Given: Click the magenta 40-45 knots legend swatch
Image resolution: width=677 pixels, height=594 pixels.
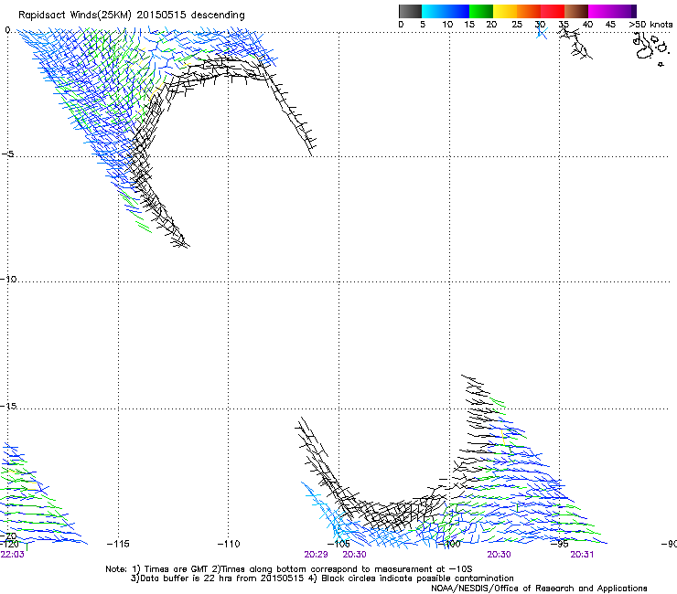Looking at the screenshot, I should pyautogui.click(x=600, y=11).
